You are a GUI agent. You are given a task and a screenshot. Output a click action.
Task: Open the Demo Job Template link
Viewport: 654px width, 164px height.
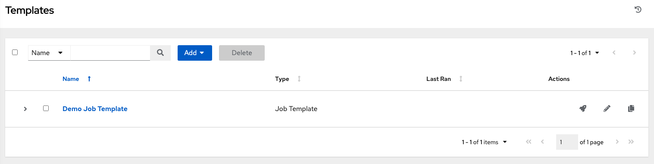95,109
